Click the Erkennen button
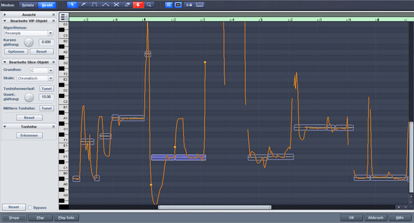The image size is (414, 223). coord(29,135)
